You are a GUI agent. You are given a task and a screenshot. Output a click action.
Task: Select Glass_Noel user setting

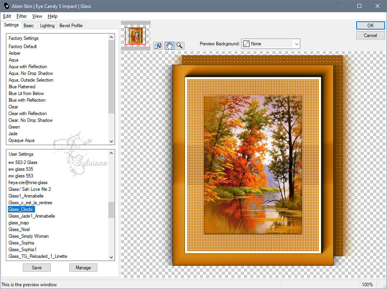[x=19, y=229]
